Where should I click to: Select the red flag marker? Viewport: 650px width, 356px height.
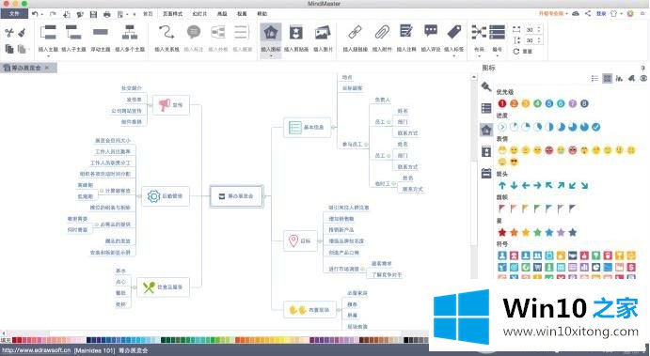502,209
